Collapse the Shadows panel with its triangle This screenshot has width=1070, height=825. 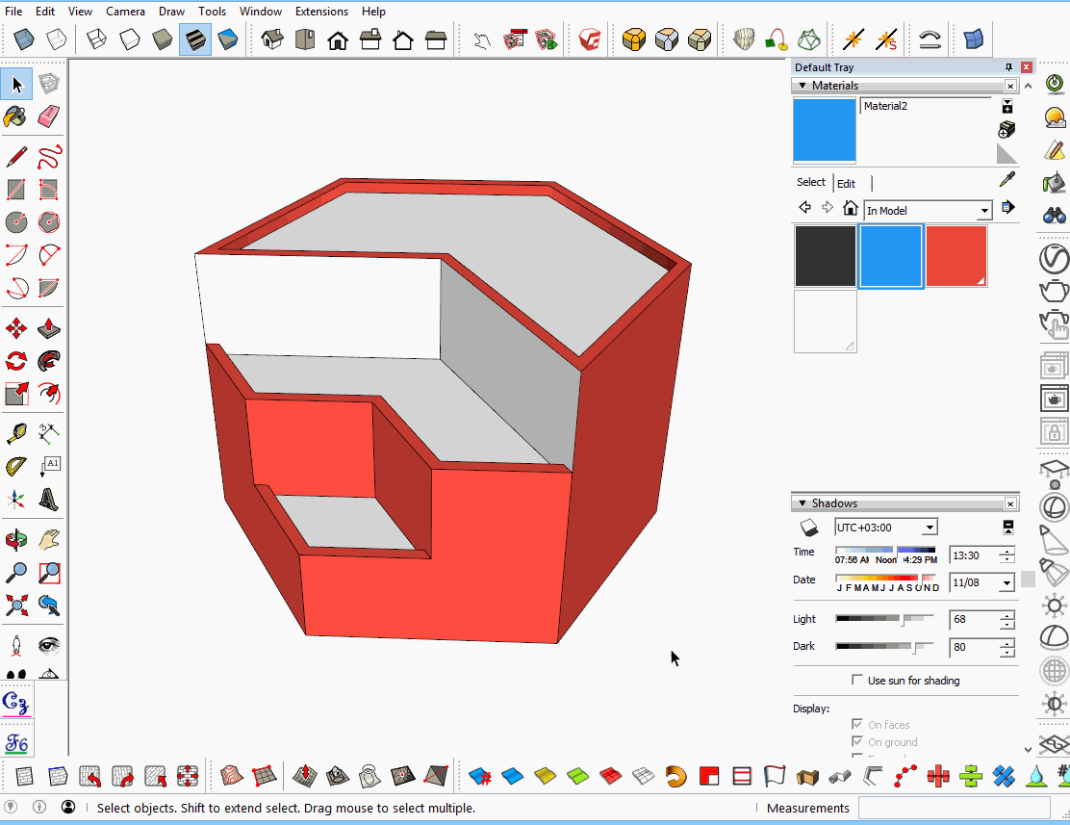[802, 503]
